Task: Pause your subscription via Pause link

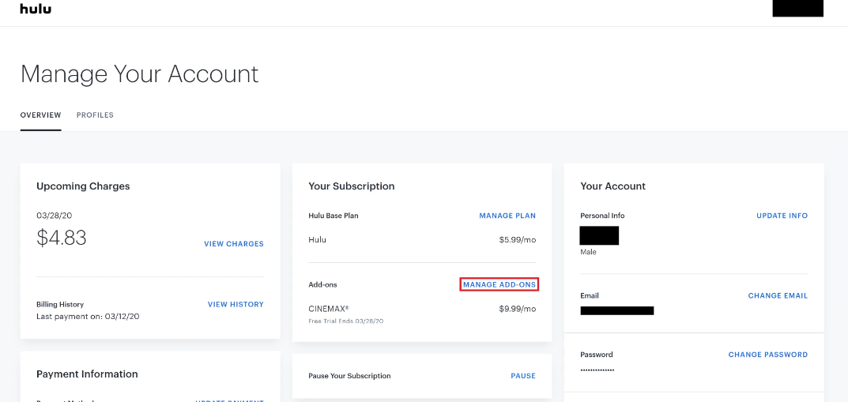Action: [523, 375]
